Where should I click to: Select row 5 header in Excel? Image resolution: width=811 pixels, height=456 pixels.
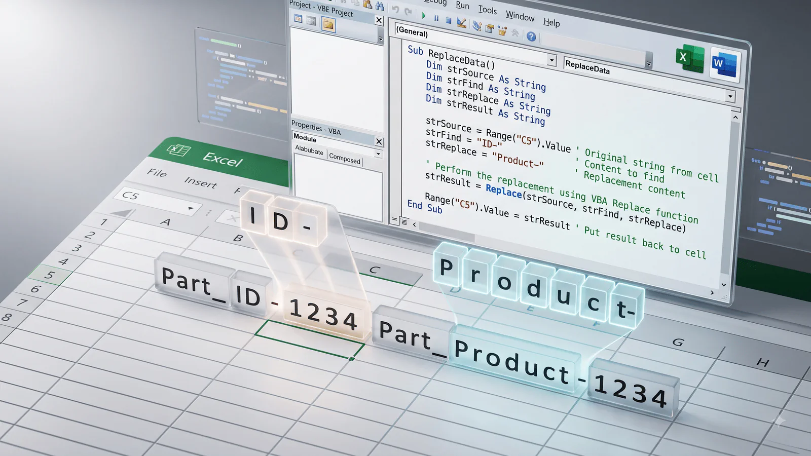[x=49, y=275]
